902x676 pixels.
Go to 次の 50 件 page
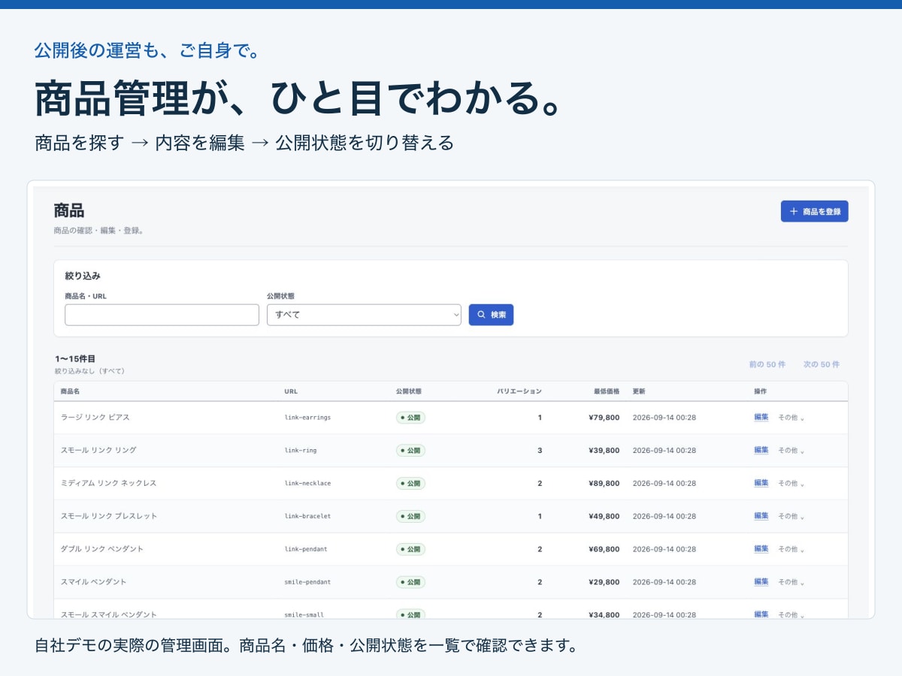[x=821, y=364]
